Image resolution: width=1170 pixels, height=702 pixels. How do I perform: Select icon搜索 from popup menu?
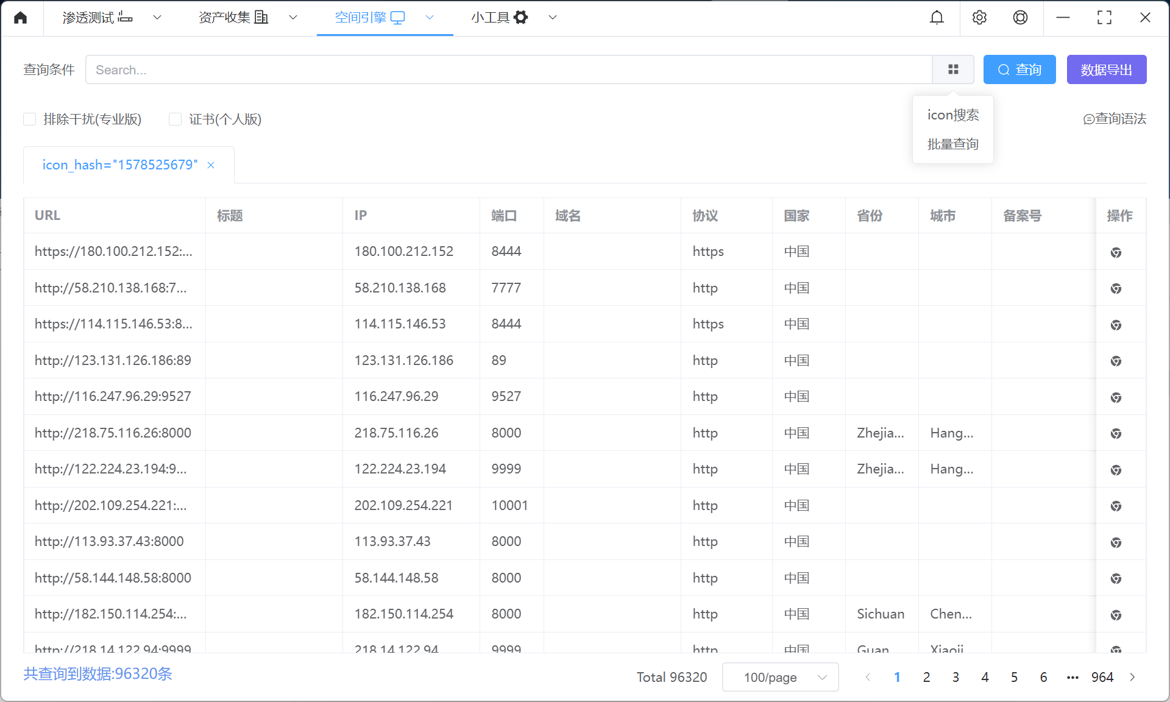(952, 115)
